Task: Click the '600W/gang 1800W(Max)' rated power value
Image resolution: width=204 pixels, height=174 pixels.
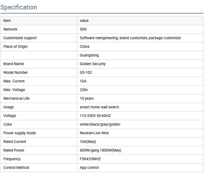Action: [100, 150]
